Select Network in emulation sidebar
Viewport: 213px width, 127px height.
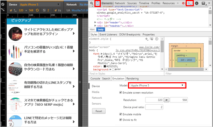[x=97, y=98]
